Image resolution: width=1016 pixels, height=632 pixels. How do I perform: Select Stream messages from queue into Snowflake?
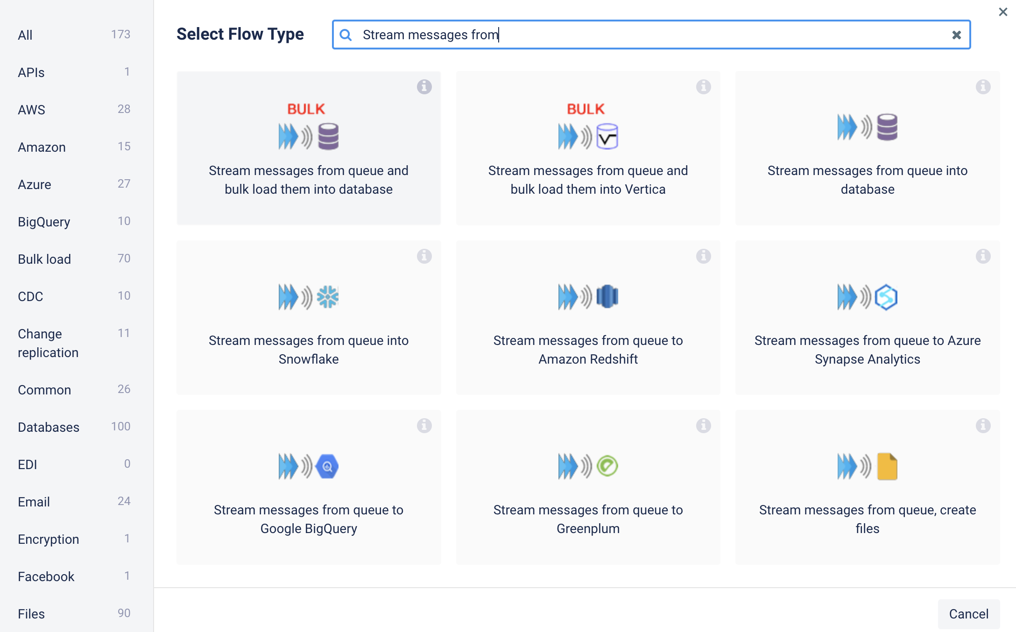[309, 318]
